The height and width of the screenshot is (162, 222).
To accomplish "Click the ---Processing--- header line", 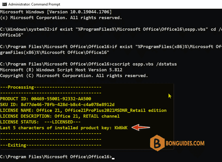I will point(51,87).
